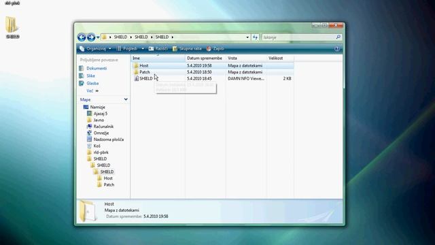435x245 pixels.
Task: Click the Namizje desktop icon in tree
Action: (x=86, y=107)
